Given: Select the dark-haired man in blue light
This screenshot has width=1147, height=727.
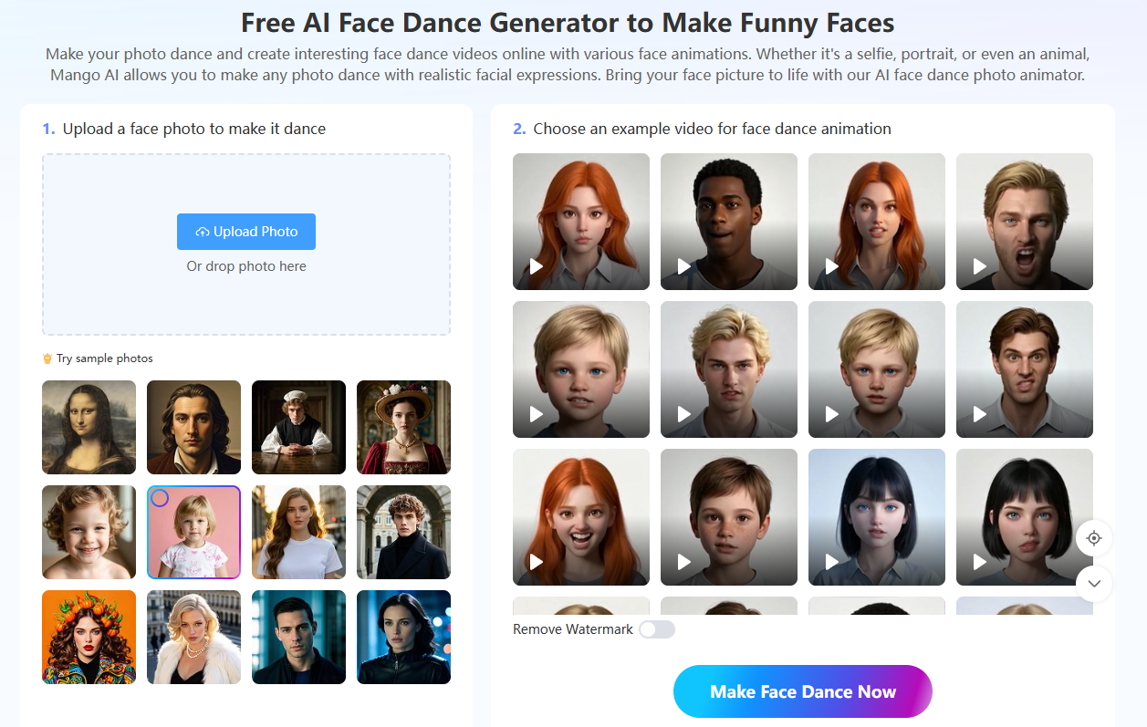Looking at the screenshot, I should pos(298,637).
